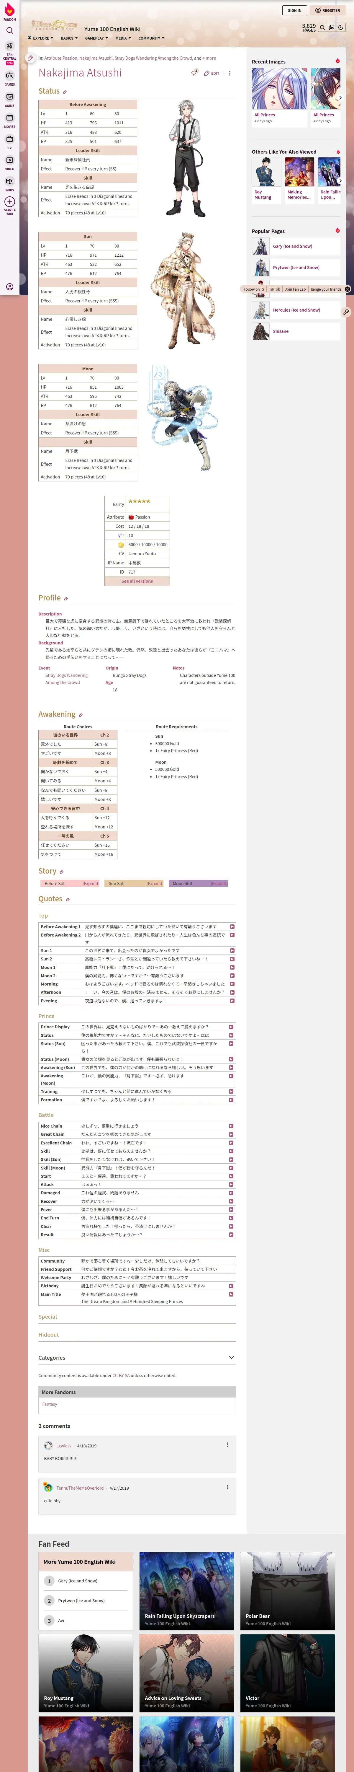Advance Recent Images carousel arrow
The height and width of the screenshot is (1772, 354).
click(340, 98)
